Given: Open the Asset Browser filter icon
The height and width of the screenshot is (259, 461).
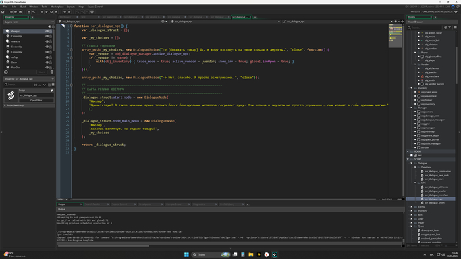Looking at the screenshot, I should (450, 27).
